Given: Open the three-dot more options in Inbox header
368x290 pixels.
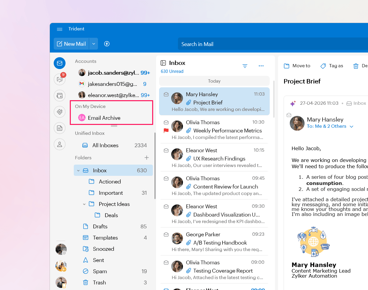Looking at the screenshot, I should pyautogui.click(x=261, y=66).
